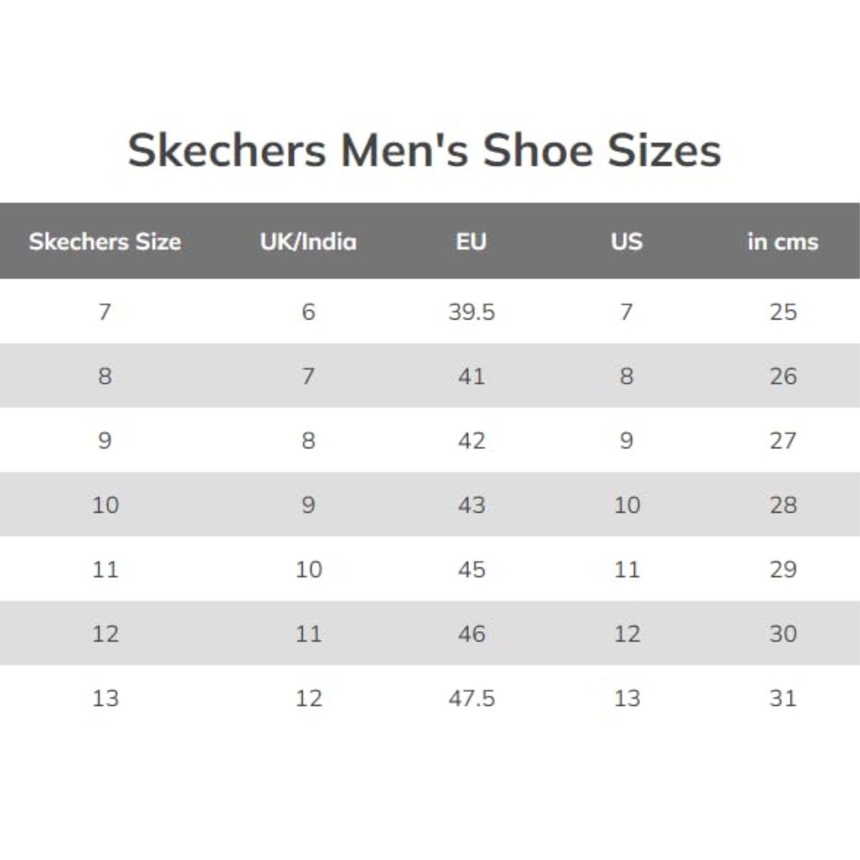Select the Skechers Size column header
860x860 pixels.
click(105, 242)
